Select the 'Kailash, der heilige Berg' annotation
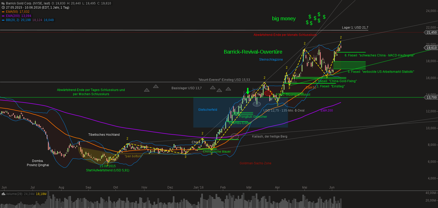Image resolution: width=438 pixels, height=208 pixels. click(x=270, y=136)
